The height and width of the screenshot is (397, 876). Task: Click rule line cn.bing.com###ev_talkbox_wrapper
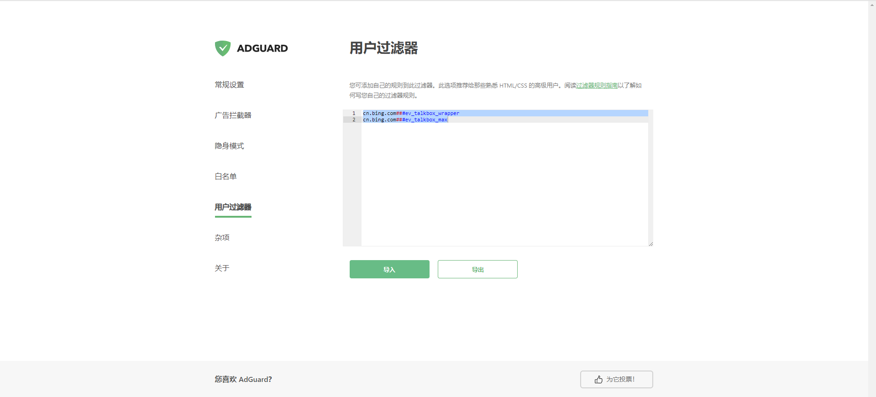click(411, 113)
